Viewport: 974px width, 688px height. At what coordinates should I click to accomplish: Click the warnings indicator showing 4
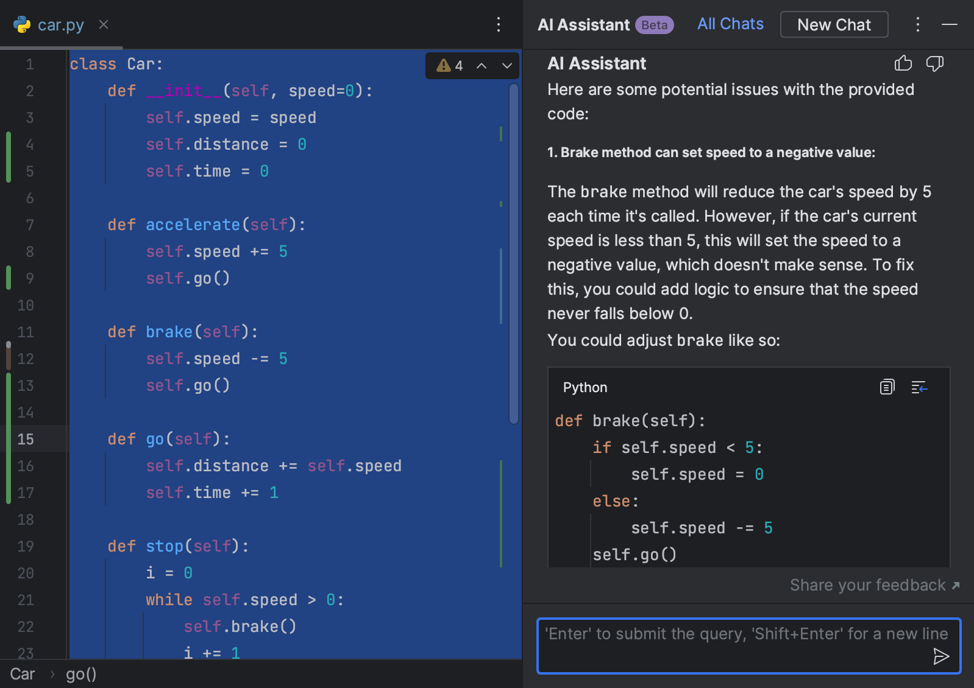coord(450,66)
